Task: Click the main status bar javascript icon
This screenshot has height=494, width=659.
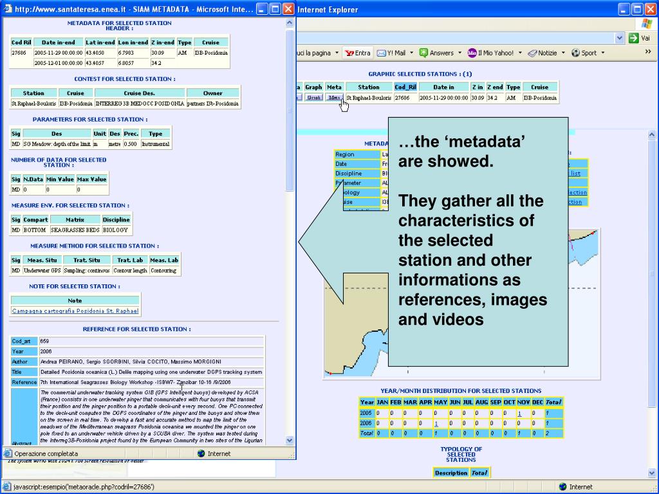Action: [x=6, y=487]
